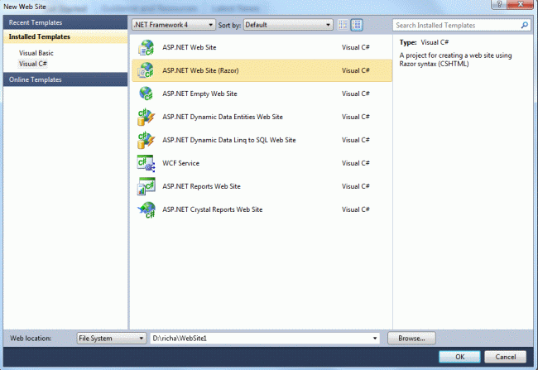Expand the web site path dropdown arrow

pos(375,338)
